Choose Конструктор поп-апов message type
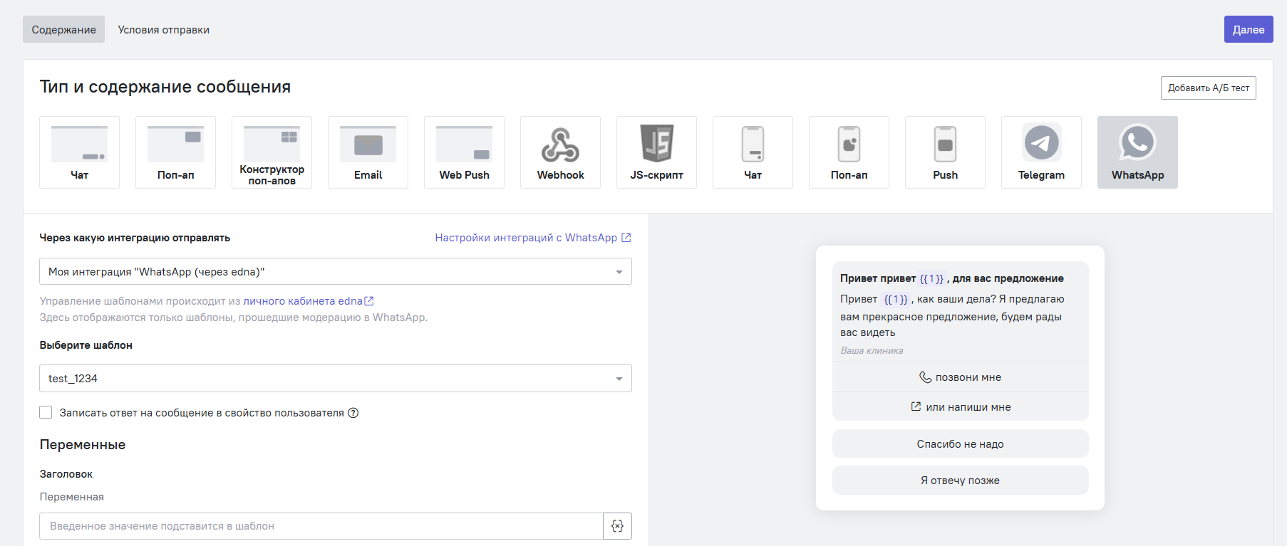 pyautogui.click(x=272, y=152)
